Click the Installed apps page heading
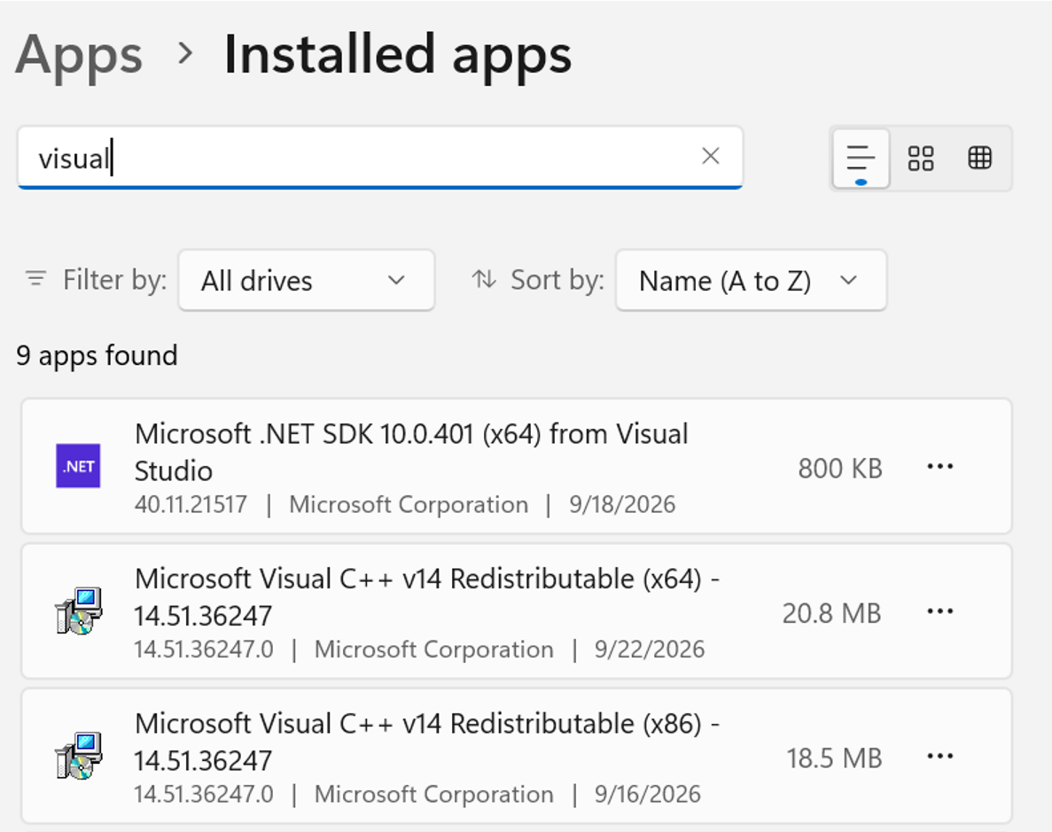 coord(398,54)
